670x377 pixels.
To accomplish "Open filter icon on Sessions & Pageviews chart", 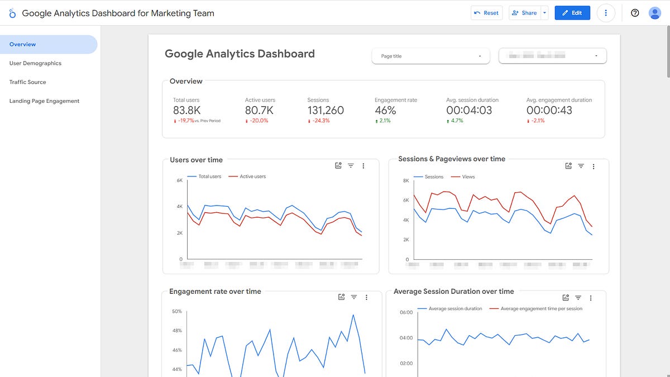I will tap(581, 166).
